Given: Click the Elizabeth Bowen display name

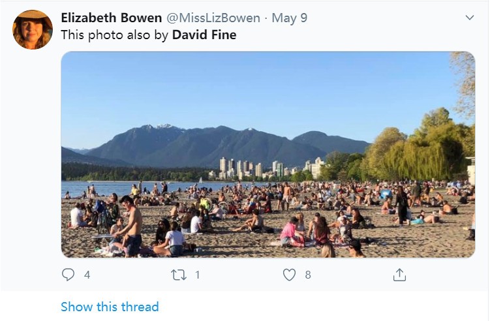Looking at the screenshot, I should coord(112,18).
